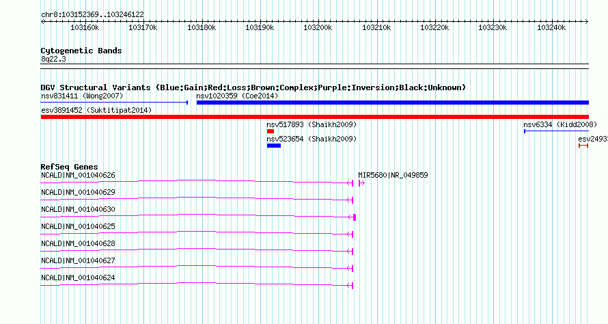Click the 103200k ruler tick label
Viewport: 608px width, 324px height.
click(318, 27)
